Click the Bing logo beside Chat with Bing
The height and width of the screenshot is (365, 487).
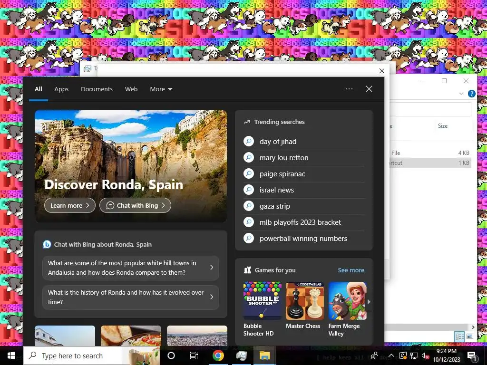click(47, 244)
